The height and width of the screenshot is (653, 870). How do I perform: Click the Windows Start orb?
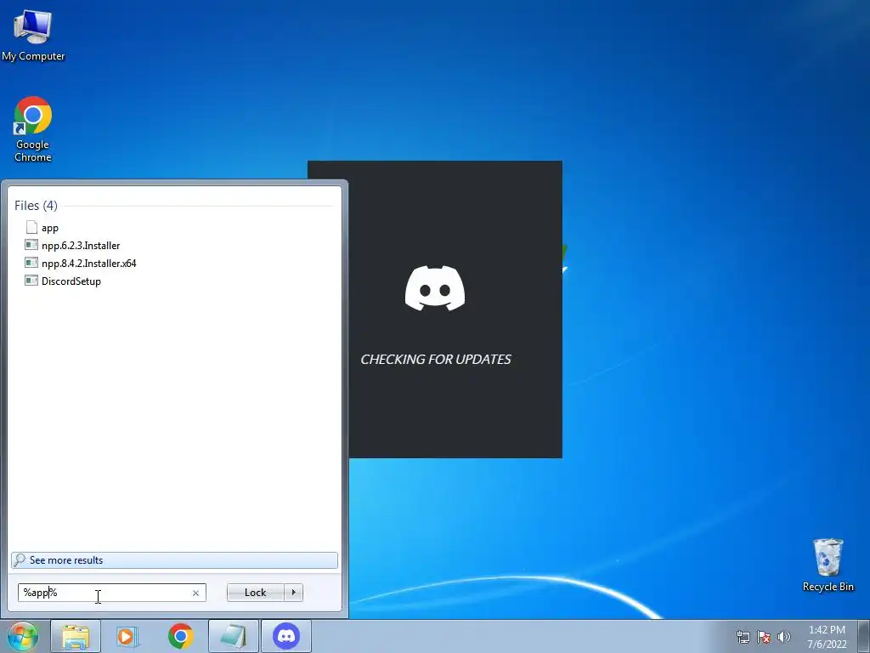[x=22, y=636]
